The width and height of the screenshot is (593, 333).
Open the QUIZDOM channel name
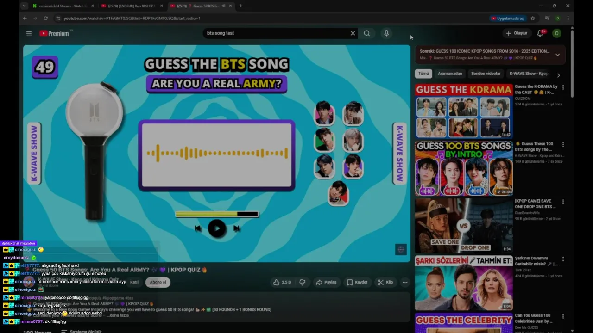pyautogui.click(x=524, y=99)
